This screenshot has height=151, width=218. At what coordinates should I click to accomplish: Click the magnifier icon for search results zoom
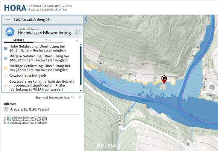point(73,97)
